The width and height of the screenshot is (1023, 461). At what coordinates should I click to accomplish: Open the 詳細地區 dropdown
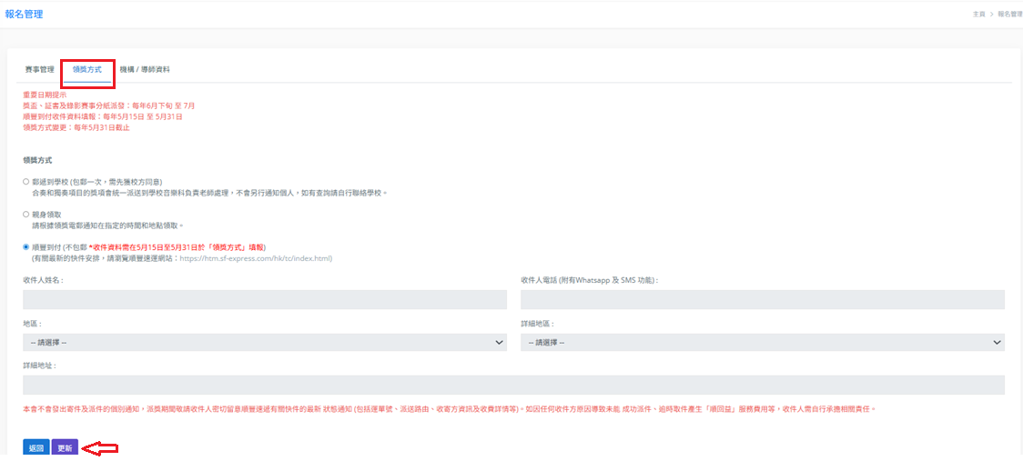pos(762,342)
